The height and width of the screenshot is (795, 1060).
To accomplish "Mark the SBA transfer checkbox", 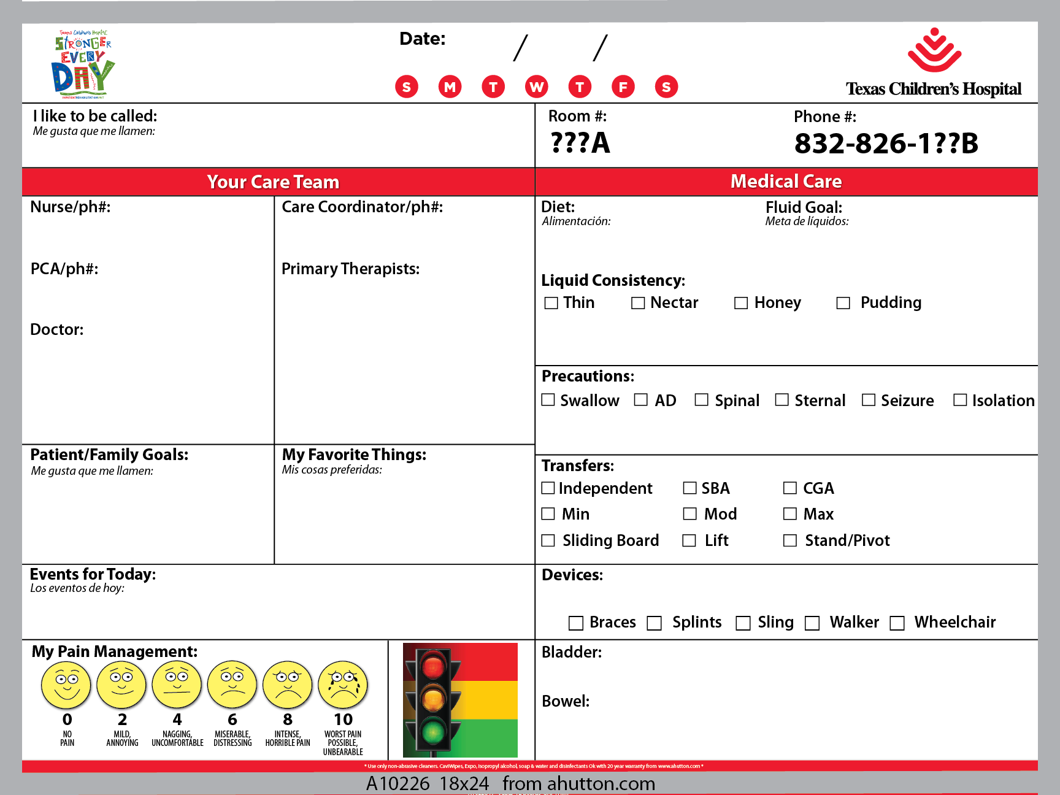I will (690, 488).
